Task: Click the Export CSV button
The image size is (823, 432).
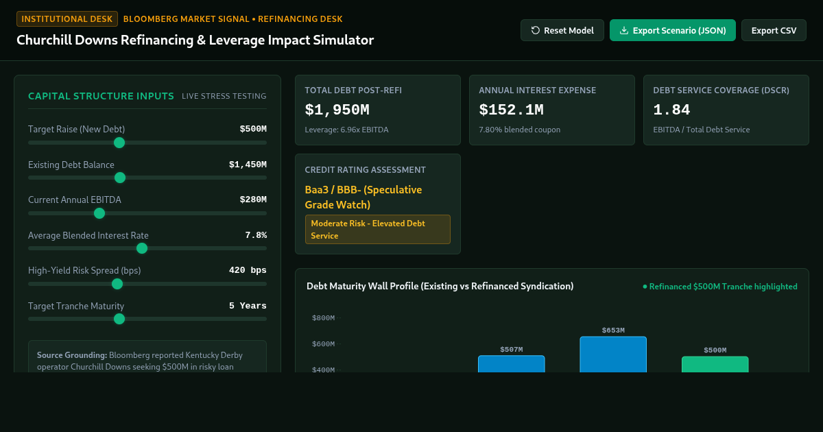Action: click(774, 30)
